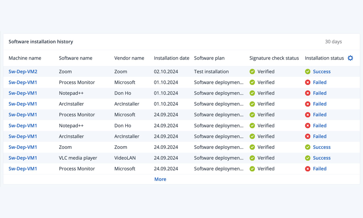The image size is (363, 218).
Task: Open the Sw-Dep-VM2 machine link
Action: point(23,72)
